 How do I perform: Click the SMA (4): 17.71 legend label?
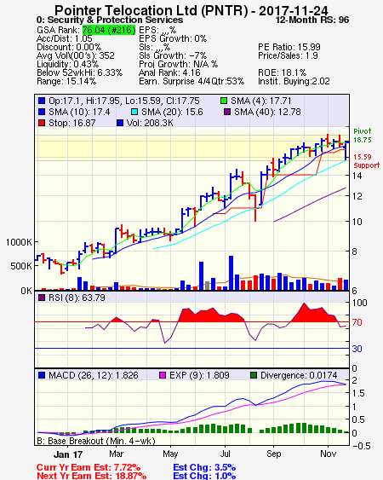[261, 101]
